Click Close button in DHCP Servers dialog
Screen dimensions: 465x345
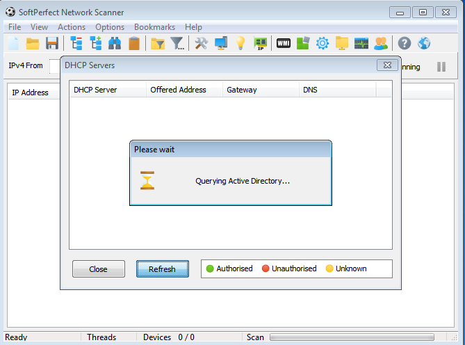[x=99, y=269]
